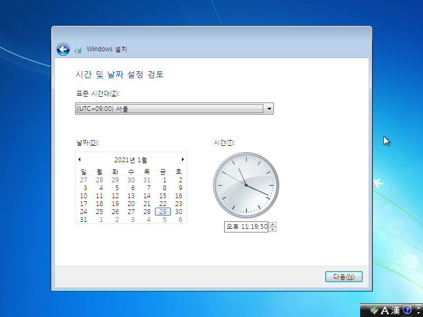The image size is (423, 317).
Task: Select January 16 in the calendar
Action: pos(179,195)
